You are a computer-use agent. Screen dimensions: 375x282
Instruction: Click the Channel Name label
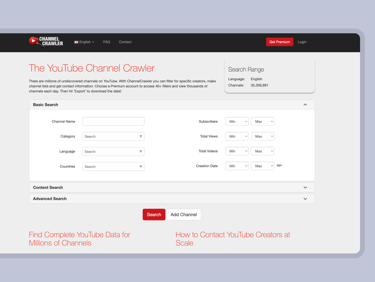pos(63,122)
